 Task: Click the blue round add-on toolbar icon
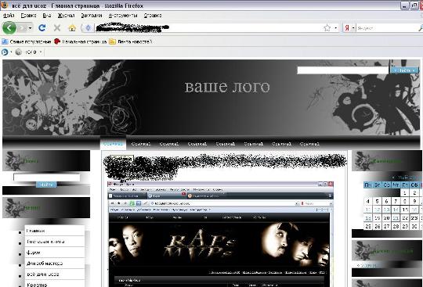click(x=5, y=52)
